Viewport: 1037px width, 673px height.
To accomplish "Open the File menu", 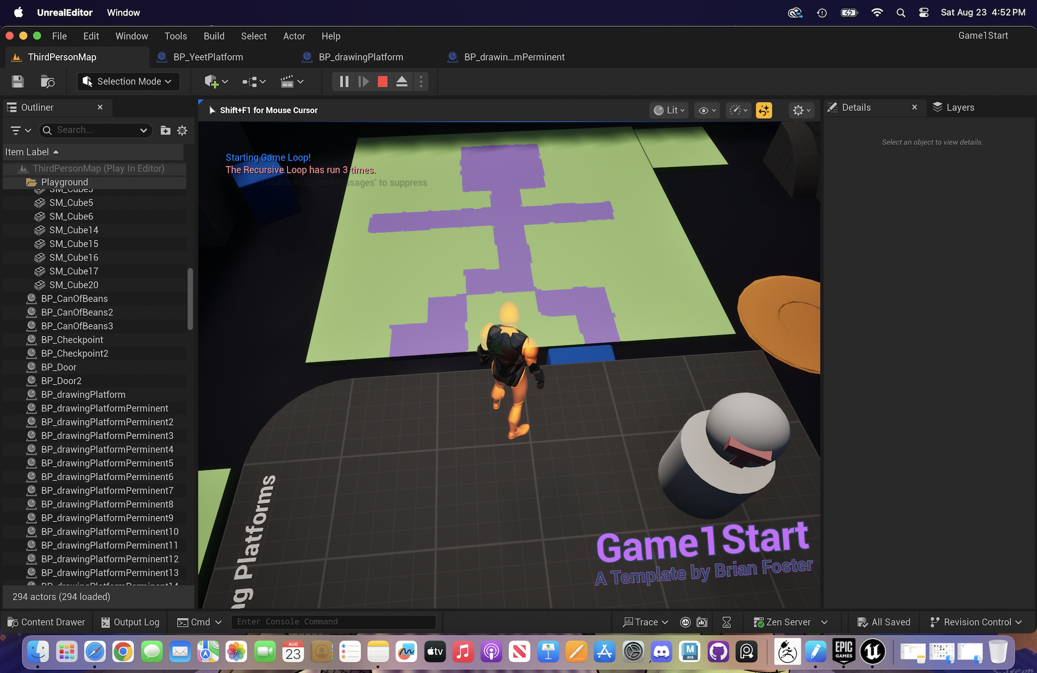I will pyautogui.click(x=59, y=36).
